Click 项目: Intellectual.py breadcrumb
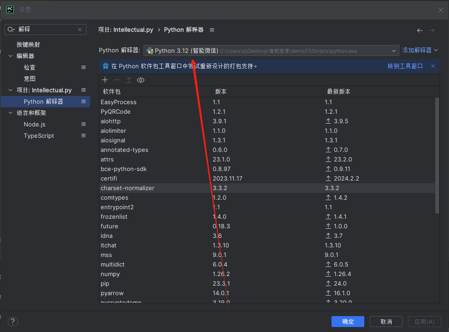The height and width of the screenshot is (332, 449). [125, 30]
